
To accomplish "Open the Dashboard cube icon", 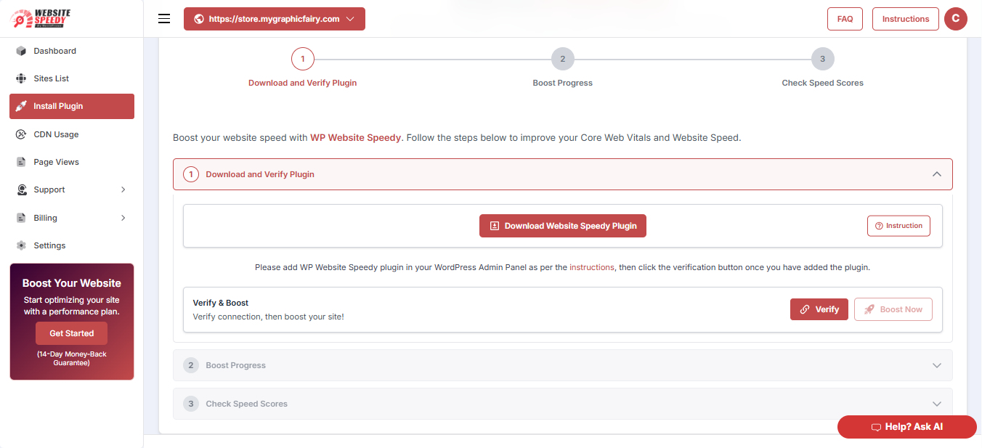I will [x=21, y=51].
